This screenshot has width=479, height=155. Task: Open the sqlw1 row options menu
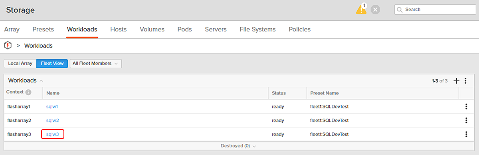click(x=466, y=106)
